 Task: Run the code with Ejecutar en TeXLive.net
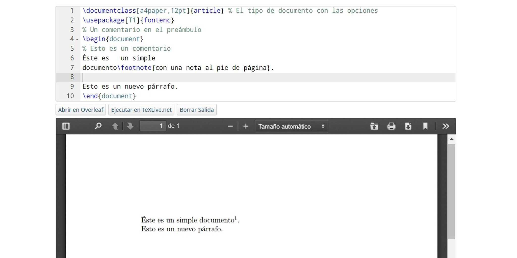pyautogui.click(x=141, y=110)
